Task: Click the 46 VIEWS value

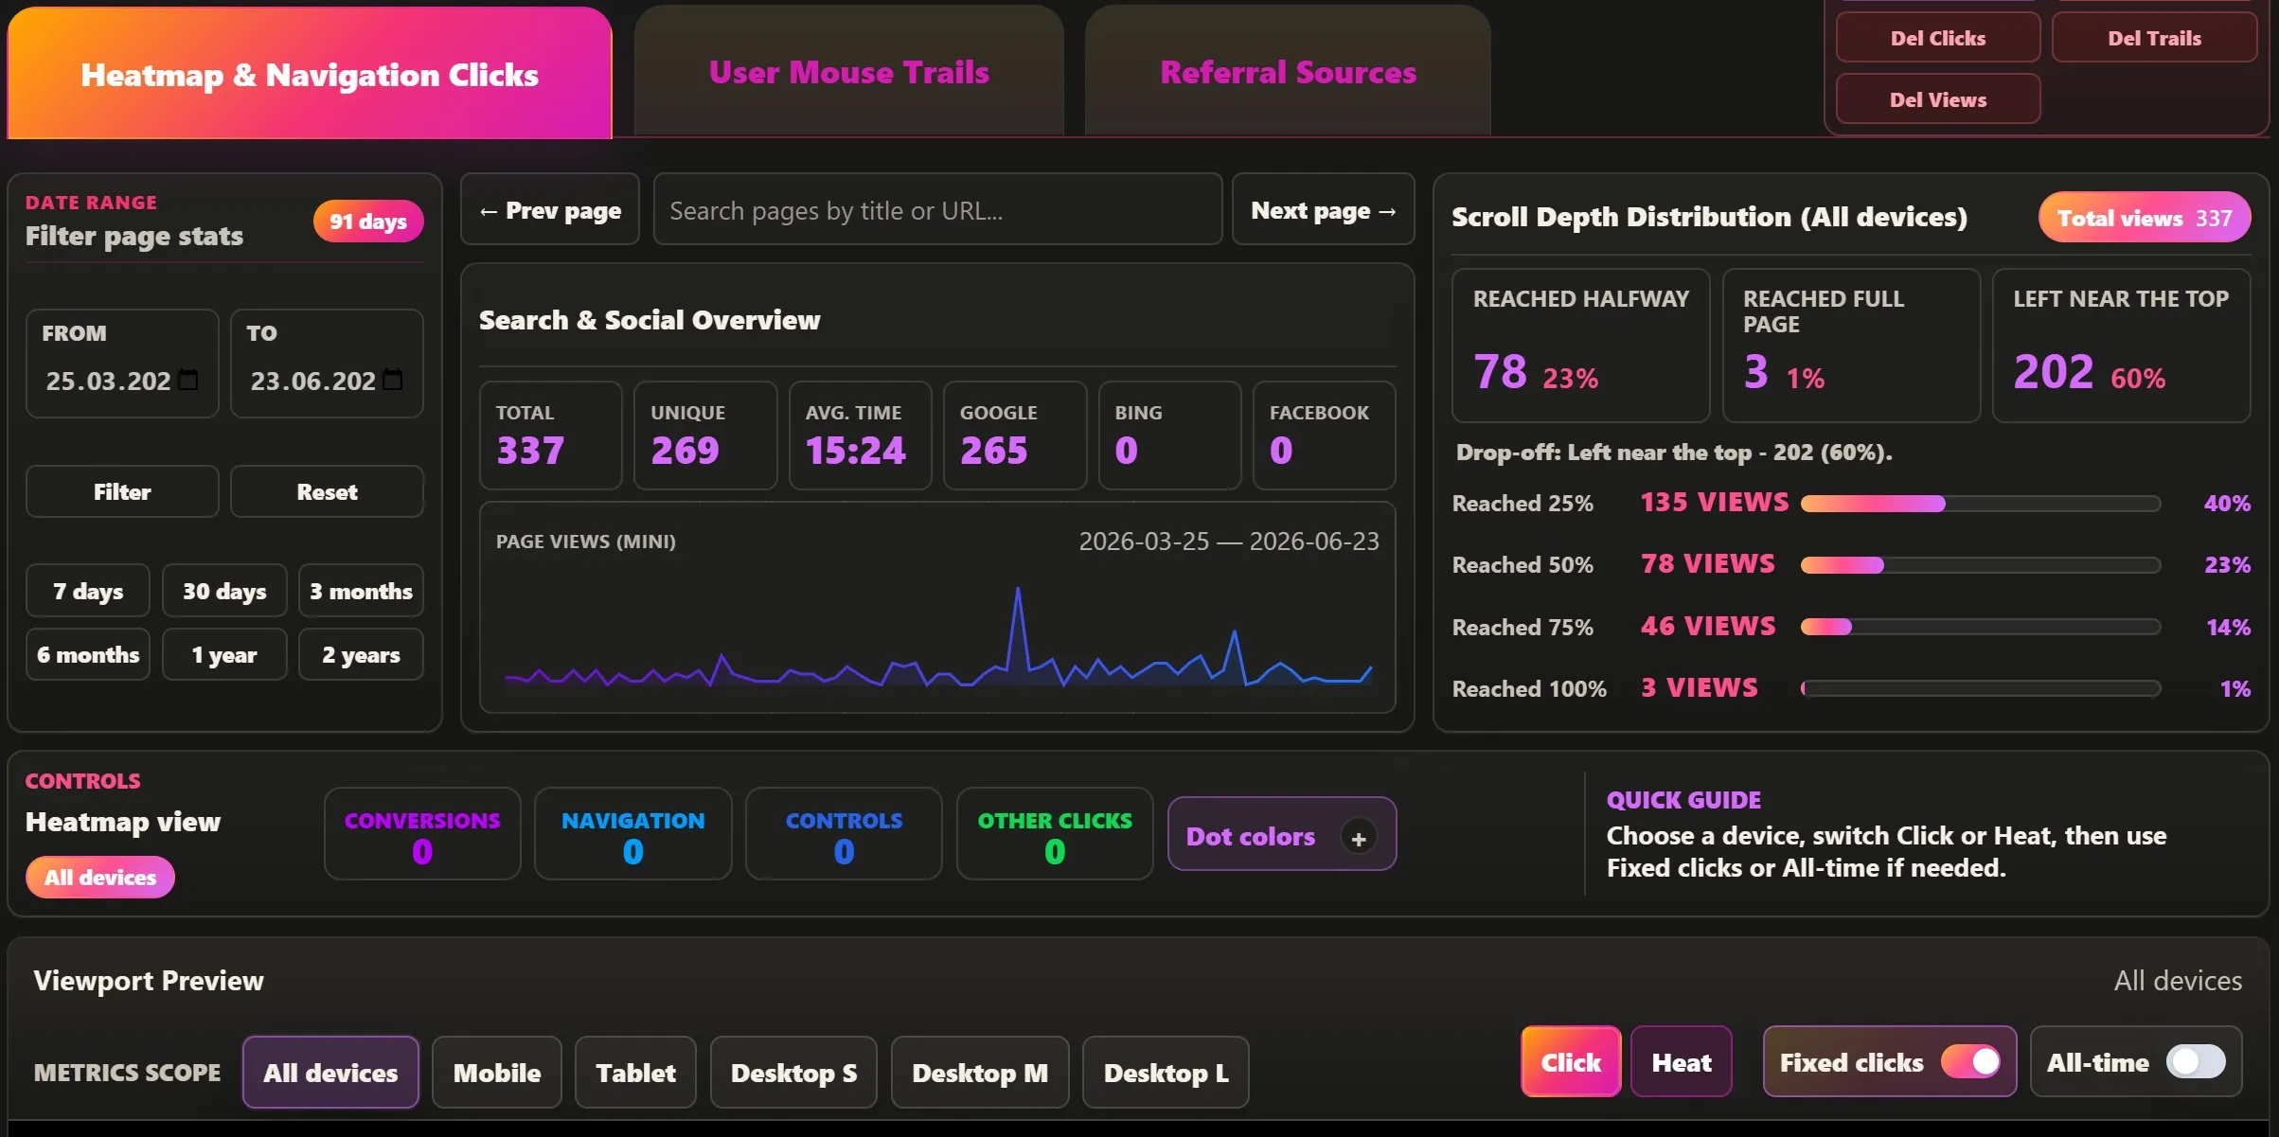Action: tap(1708, 626)
